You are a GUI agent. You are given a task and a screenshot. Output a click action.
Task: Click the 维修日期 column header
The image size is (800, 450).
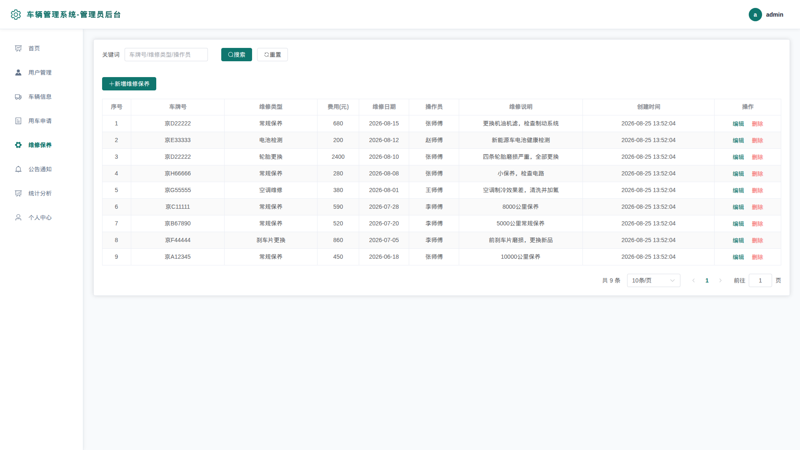384,107
